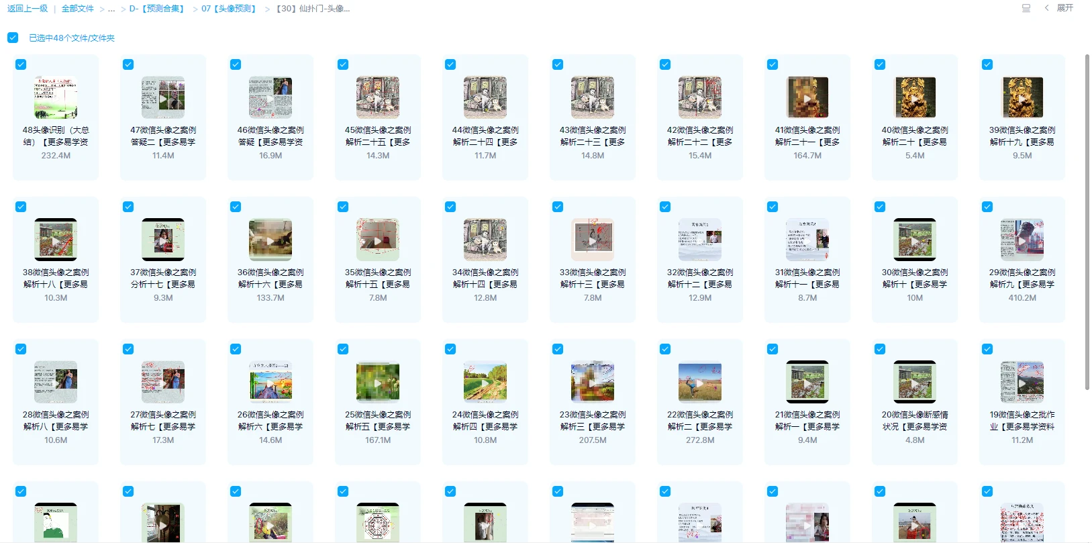This screenshot has width=1092, height=543.
Task: Open the 22微信头像之案例 video thumbnail
Action: [700, 382]
